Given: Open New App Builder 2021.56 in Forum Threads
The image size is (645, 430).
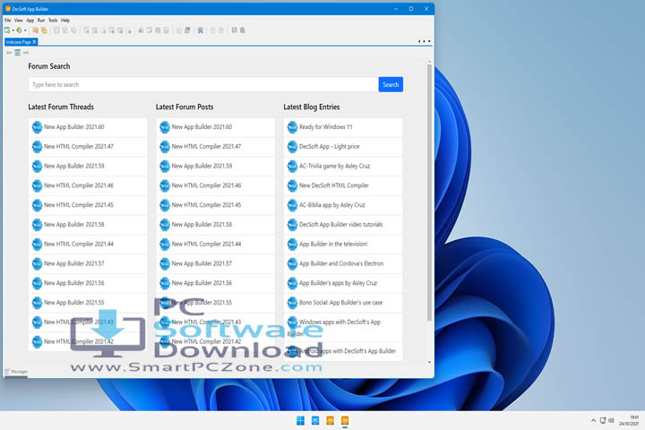Looking at the screenshot, I should 88,283.
